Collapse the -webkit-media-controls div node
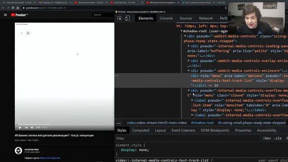 (185, 36)
